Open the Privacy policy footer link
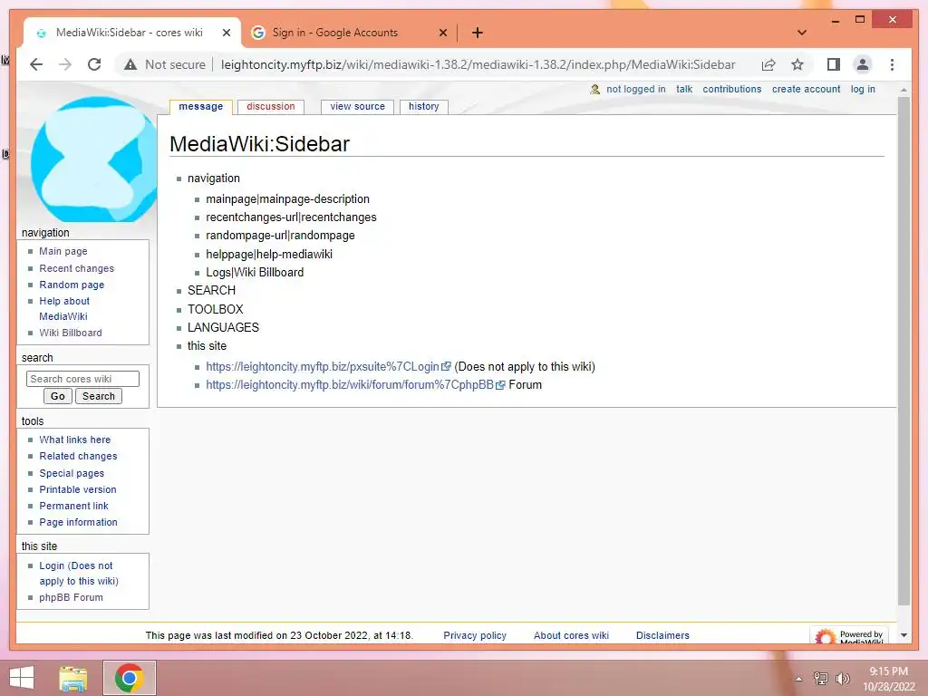928x696 pixels. [475, 635]
